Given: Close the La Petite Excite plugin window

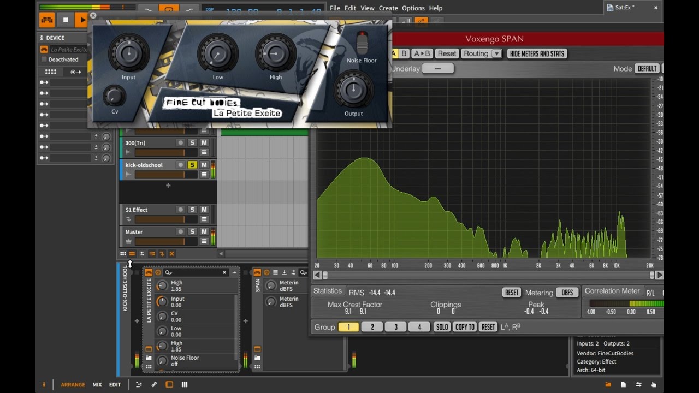Looking at the screenshot, I should coord(93,16).
